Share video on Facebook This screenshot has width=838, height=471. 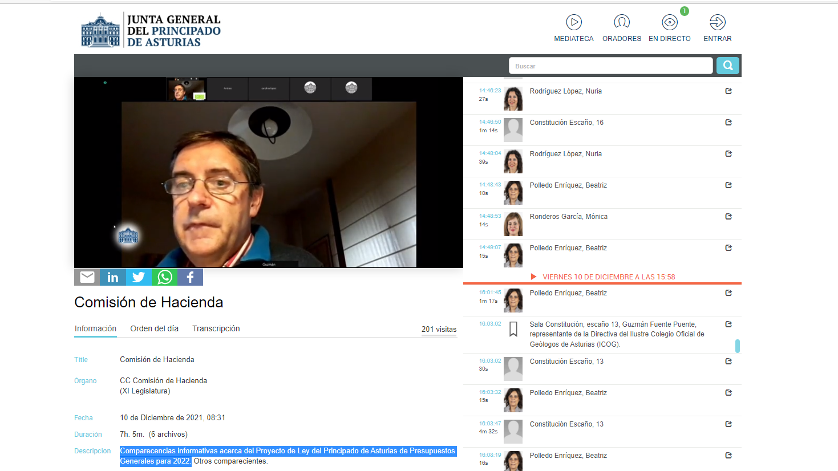pyautogui.click(x=191, y=277)
